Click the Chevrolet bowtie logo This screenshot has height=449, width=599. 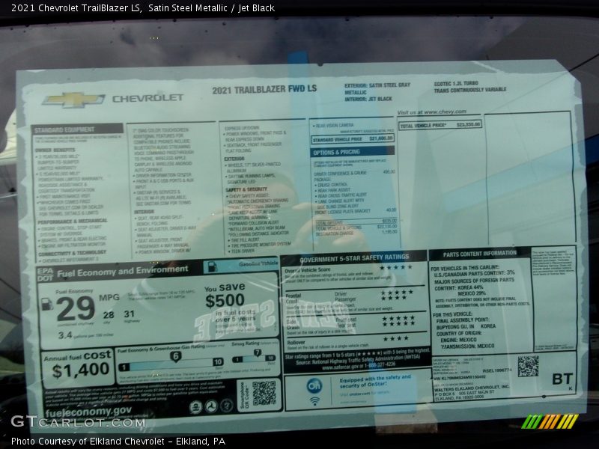coord(73,100)
